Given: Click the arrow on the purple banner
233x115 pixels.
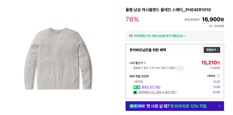Looking at the screenshot, I should [219, 106].
